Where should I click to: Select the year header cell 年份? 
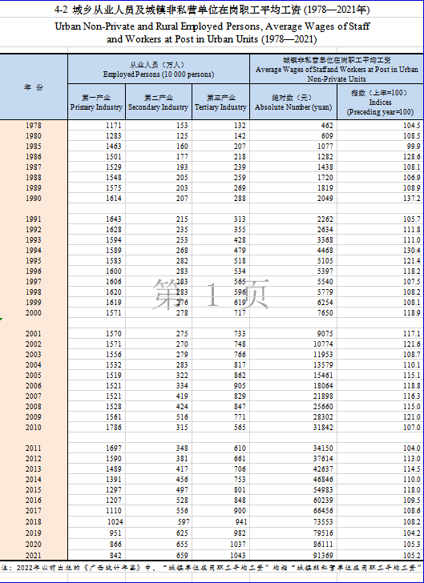pos(34,87)
